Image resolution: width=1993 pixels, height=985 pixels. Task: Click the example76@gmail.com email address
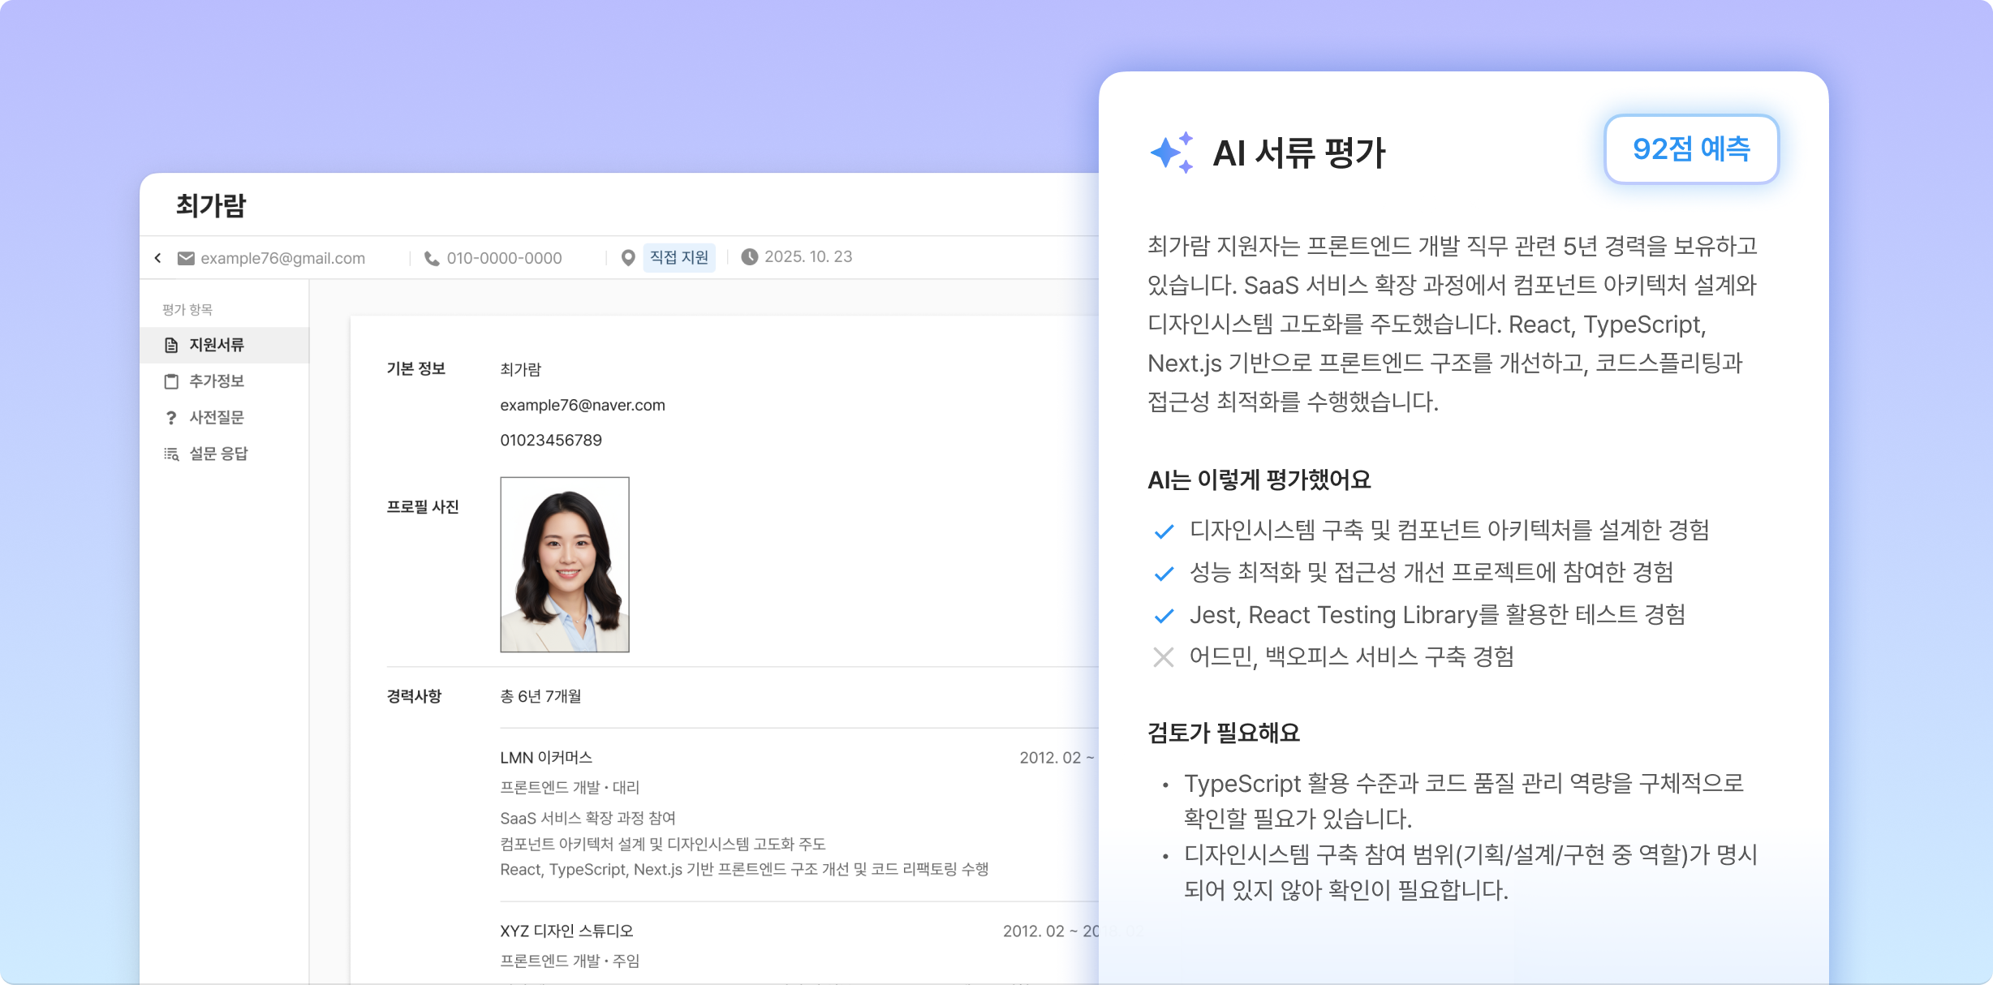(x=282, y=258)
